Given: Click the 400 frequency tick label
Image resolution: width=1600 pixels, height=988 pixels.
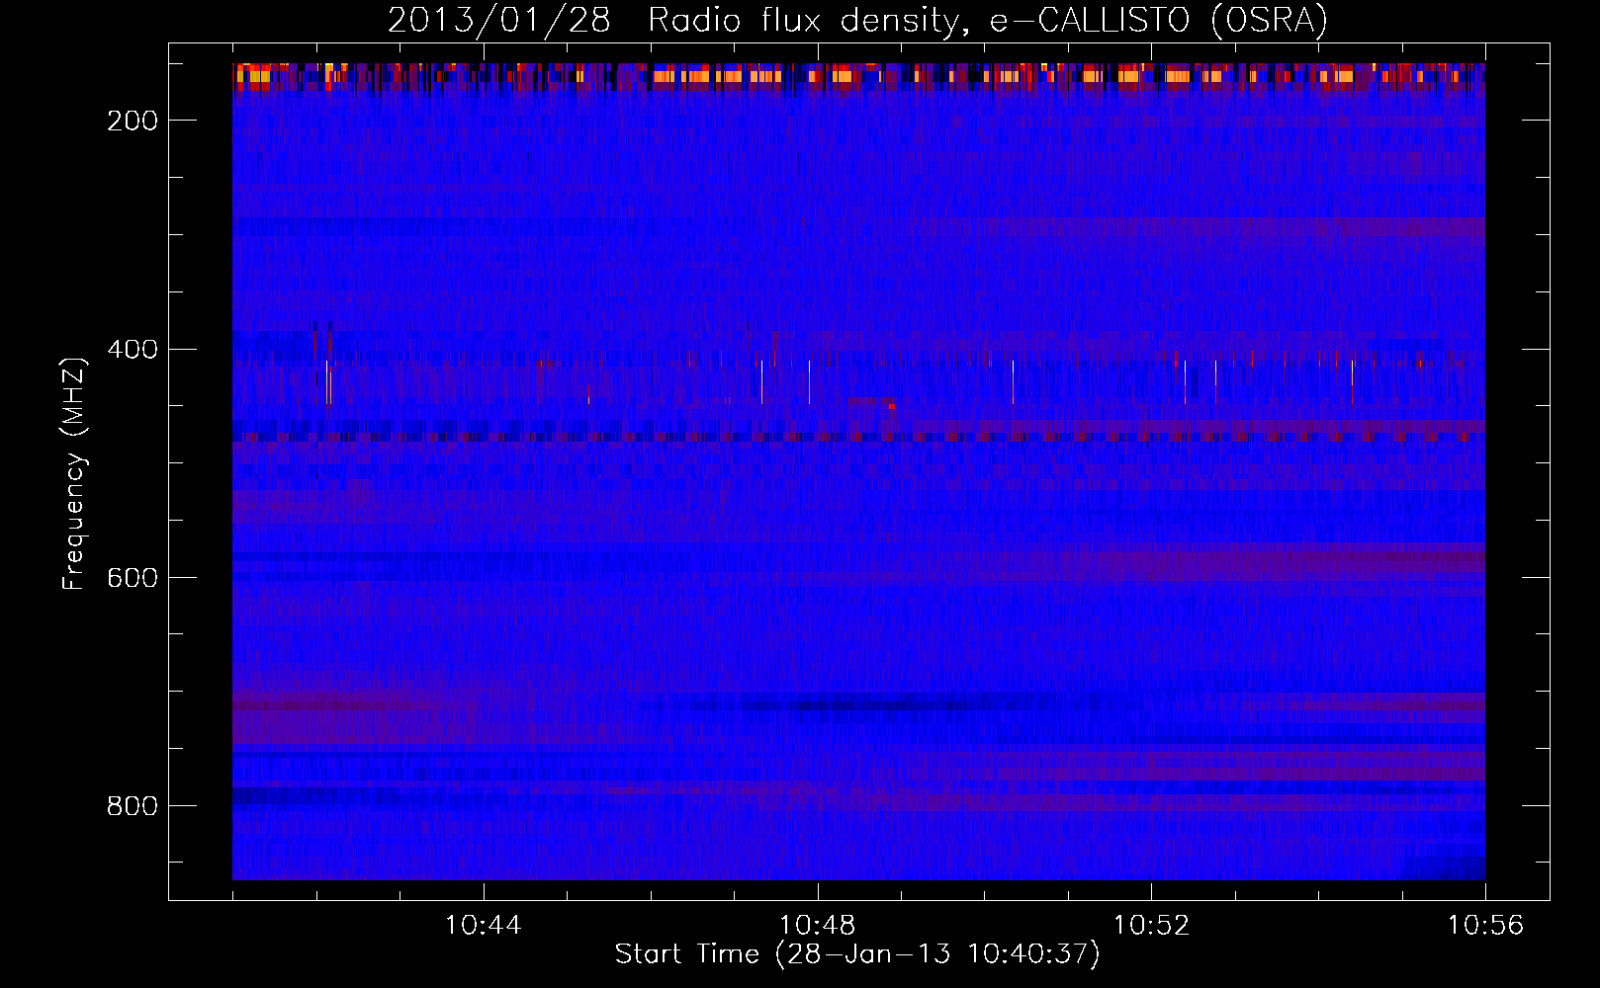Looking at the screenshot, I should (133, 350).
